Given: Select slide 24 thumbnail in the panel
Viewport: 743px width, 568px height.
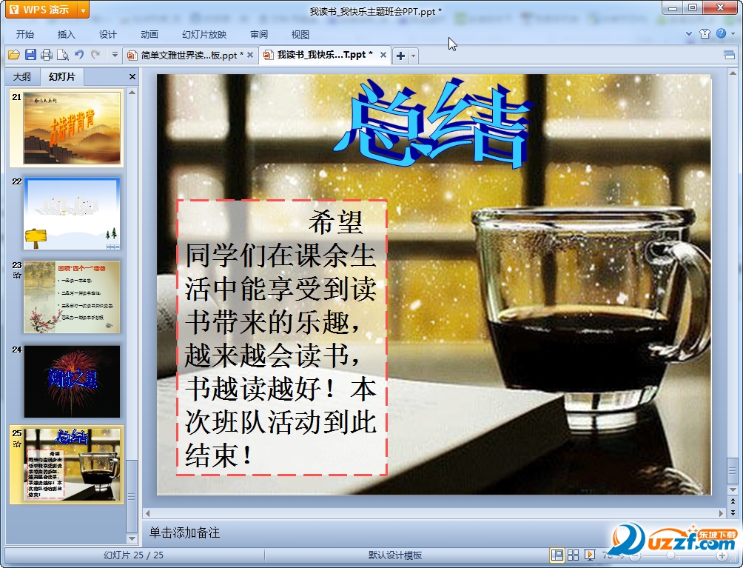Looking at the screenshot, I should tap(70, 381).
